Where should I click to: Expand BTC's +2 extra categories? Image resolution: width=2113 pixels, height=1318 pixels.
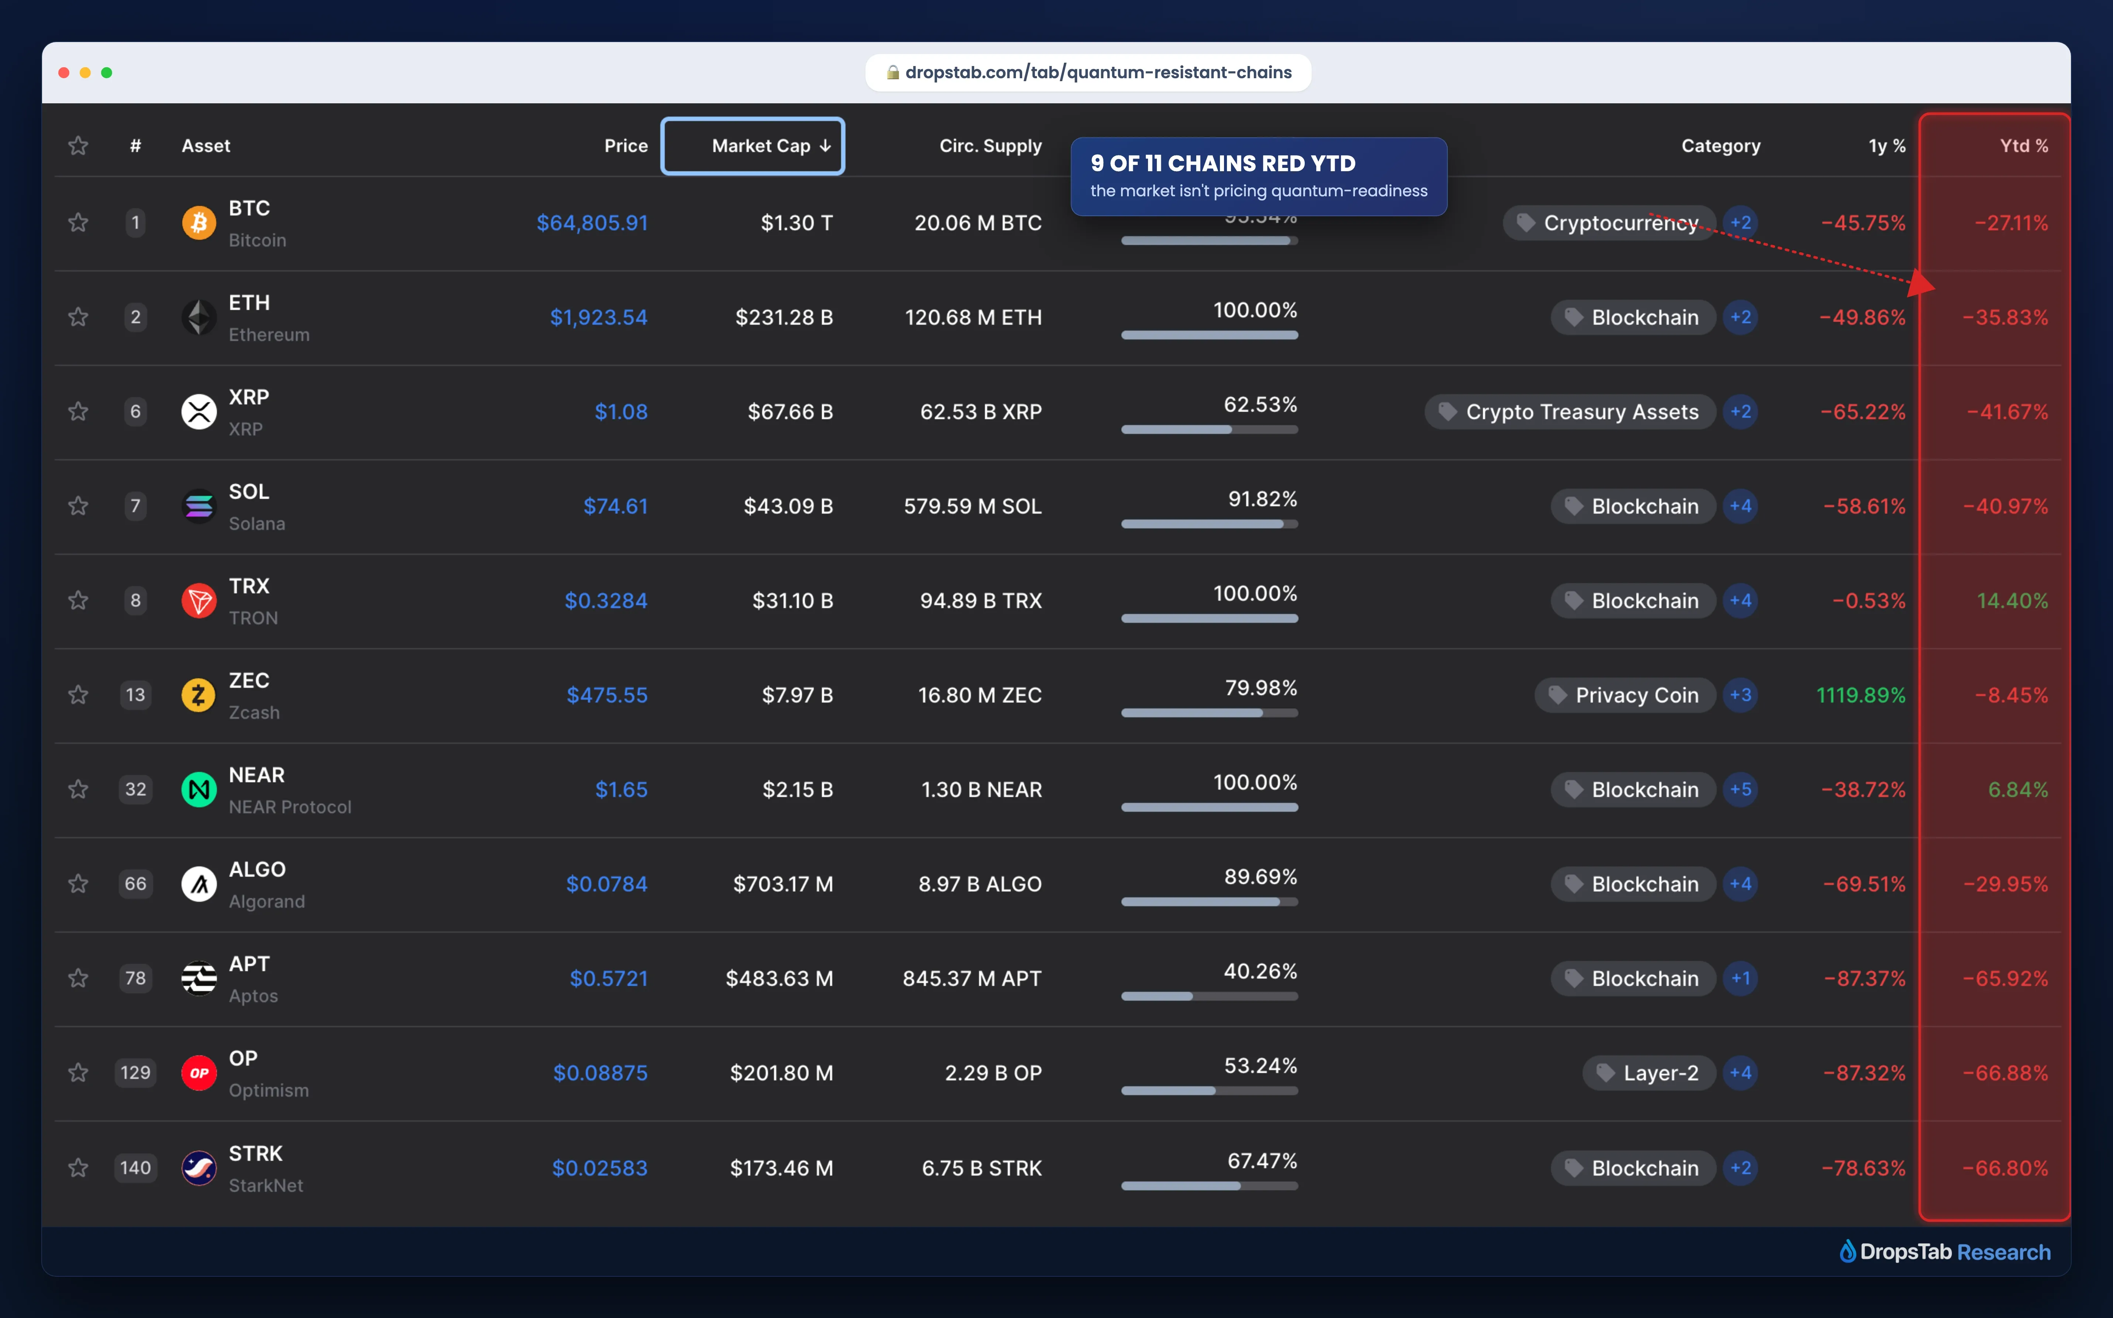1740,223
